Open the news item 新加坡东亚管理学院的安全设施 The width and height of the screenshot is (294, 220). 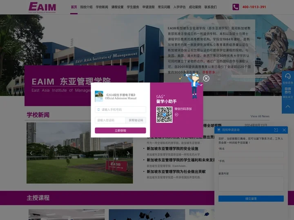point(172,149)
